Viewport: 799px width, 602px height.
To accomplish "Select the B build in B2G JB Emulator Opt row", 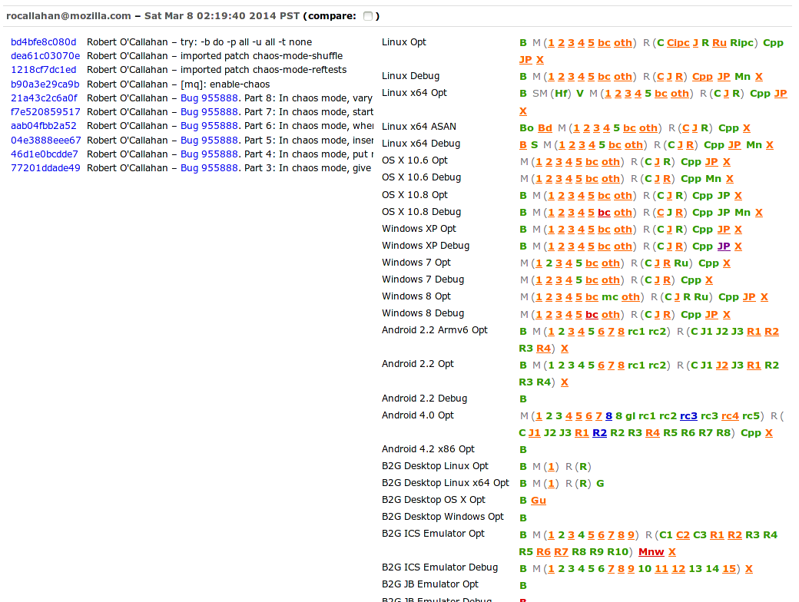I will click(523, 585).
